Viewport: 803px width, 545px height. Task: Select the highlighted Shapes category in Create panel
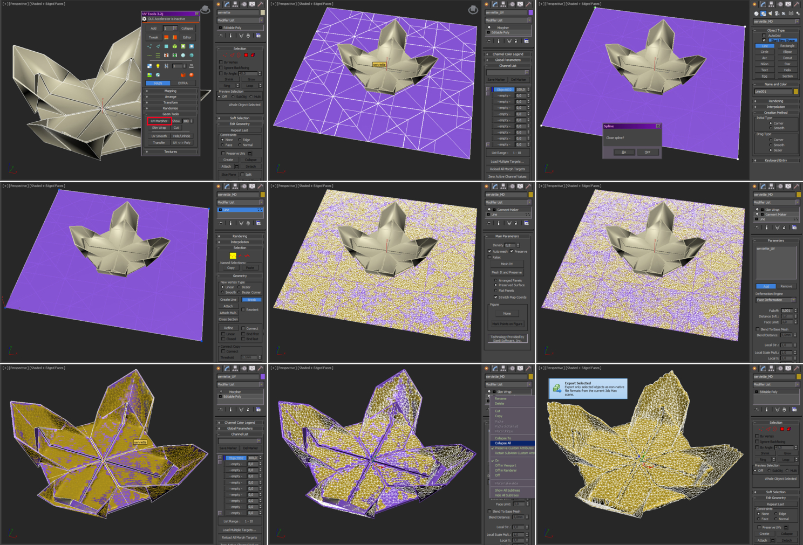pyautogui.click(x=763, y=13)
